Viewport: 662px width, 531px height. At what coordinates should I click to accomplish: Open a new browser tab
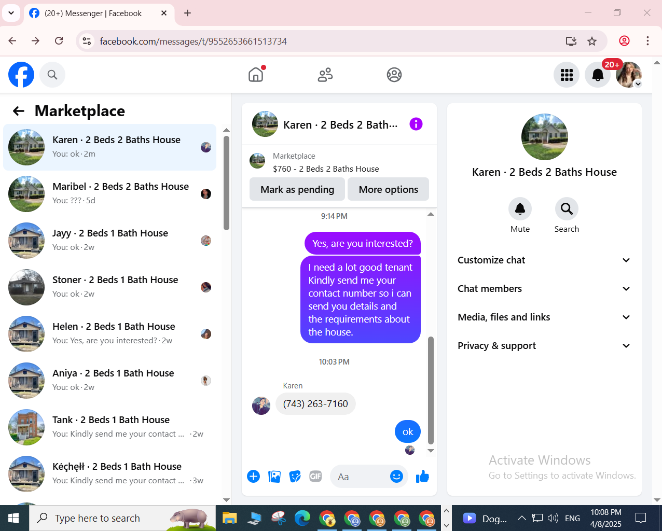188,13
